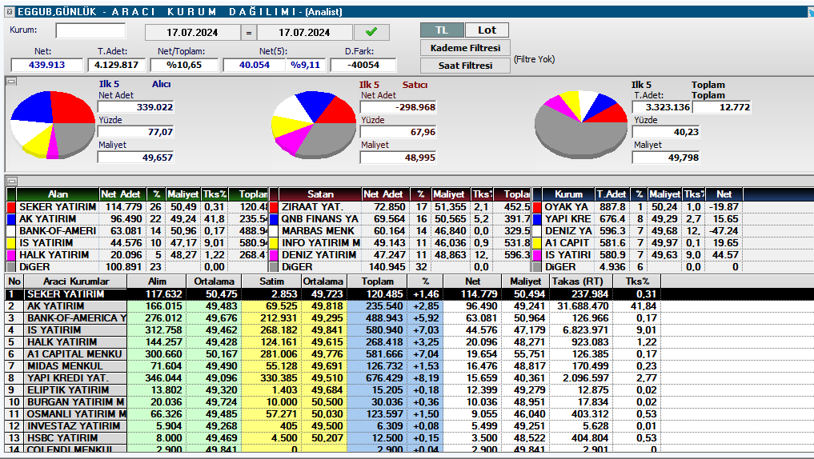Sort by the Alan column header
The width and height of the screenshot is (814, 459).
pyautogui.click(x=58, y=194)
